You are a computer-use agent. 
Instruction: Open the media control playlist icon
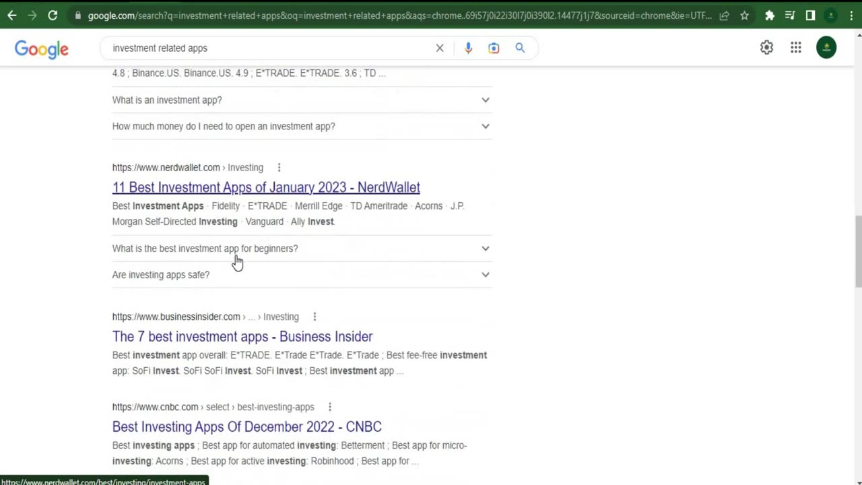790,15
